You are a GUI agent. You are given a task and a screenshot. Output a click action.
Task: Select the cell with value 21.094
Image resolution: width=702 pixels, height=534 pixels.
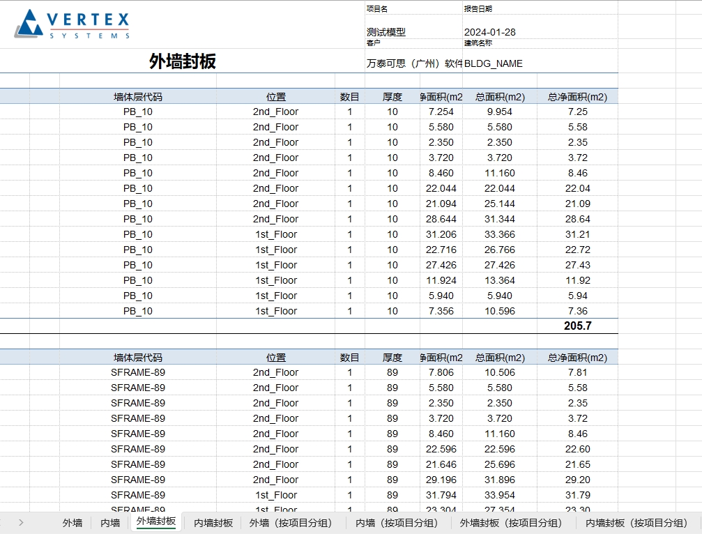(441, 204)
